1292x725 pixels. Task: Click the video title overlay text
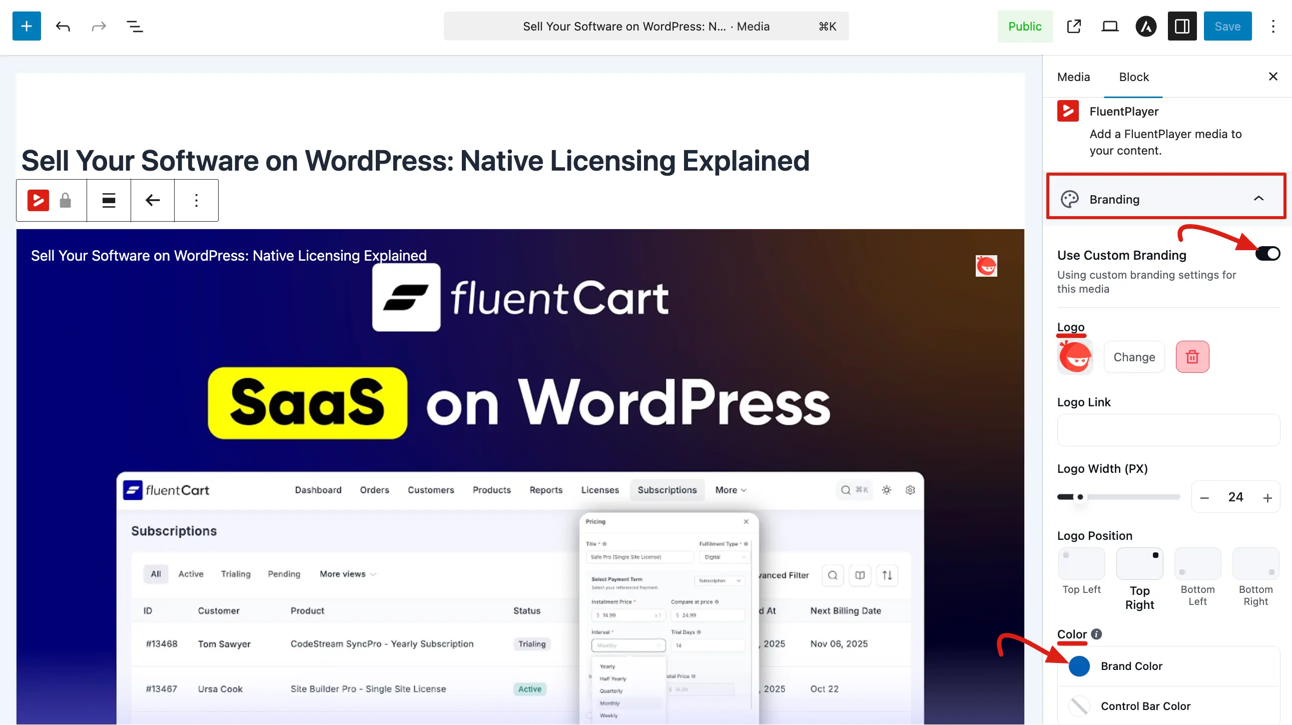(x=229, y=256)
